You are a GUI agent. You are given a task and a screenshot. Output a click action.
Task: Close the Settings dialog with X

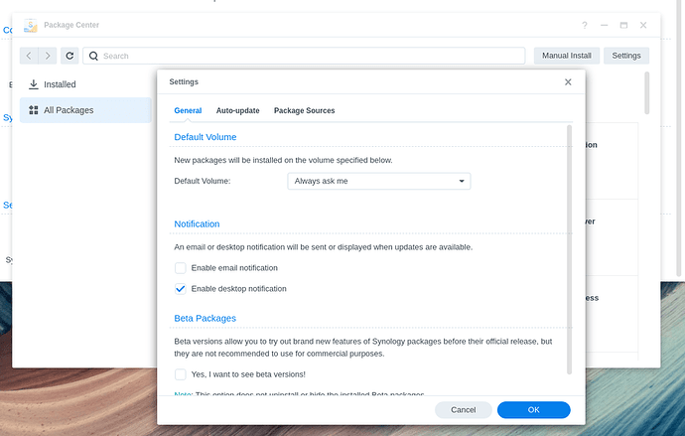point(568,81)
